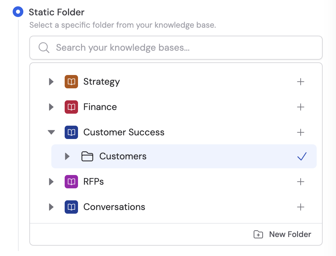Screen dimensions: 336x256
Task: Expand the Customers folder
Action: pyautogui.click(x=67, y=156)
